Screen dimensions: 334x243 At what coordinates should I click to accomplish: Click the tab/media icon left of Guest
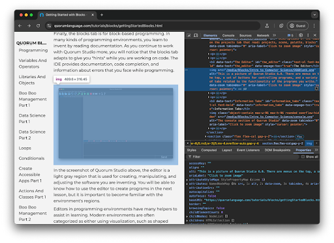281,26
